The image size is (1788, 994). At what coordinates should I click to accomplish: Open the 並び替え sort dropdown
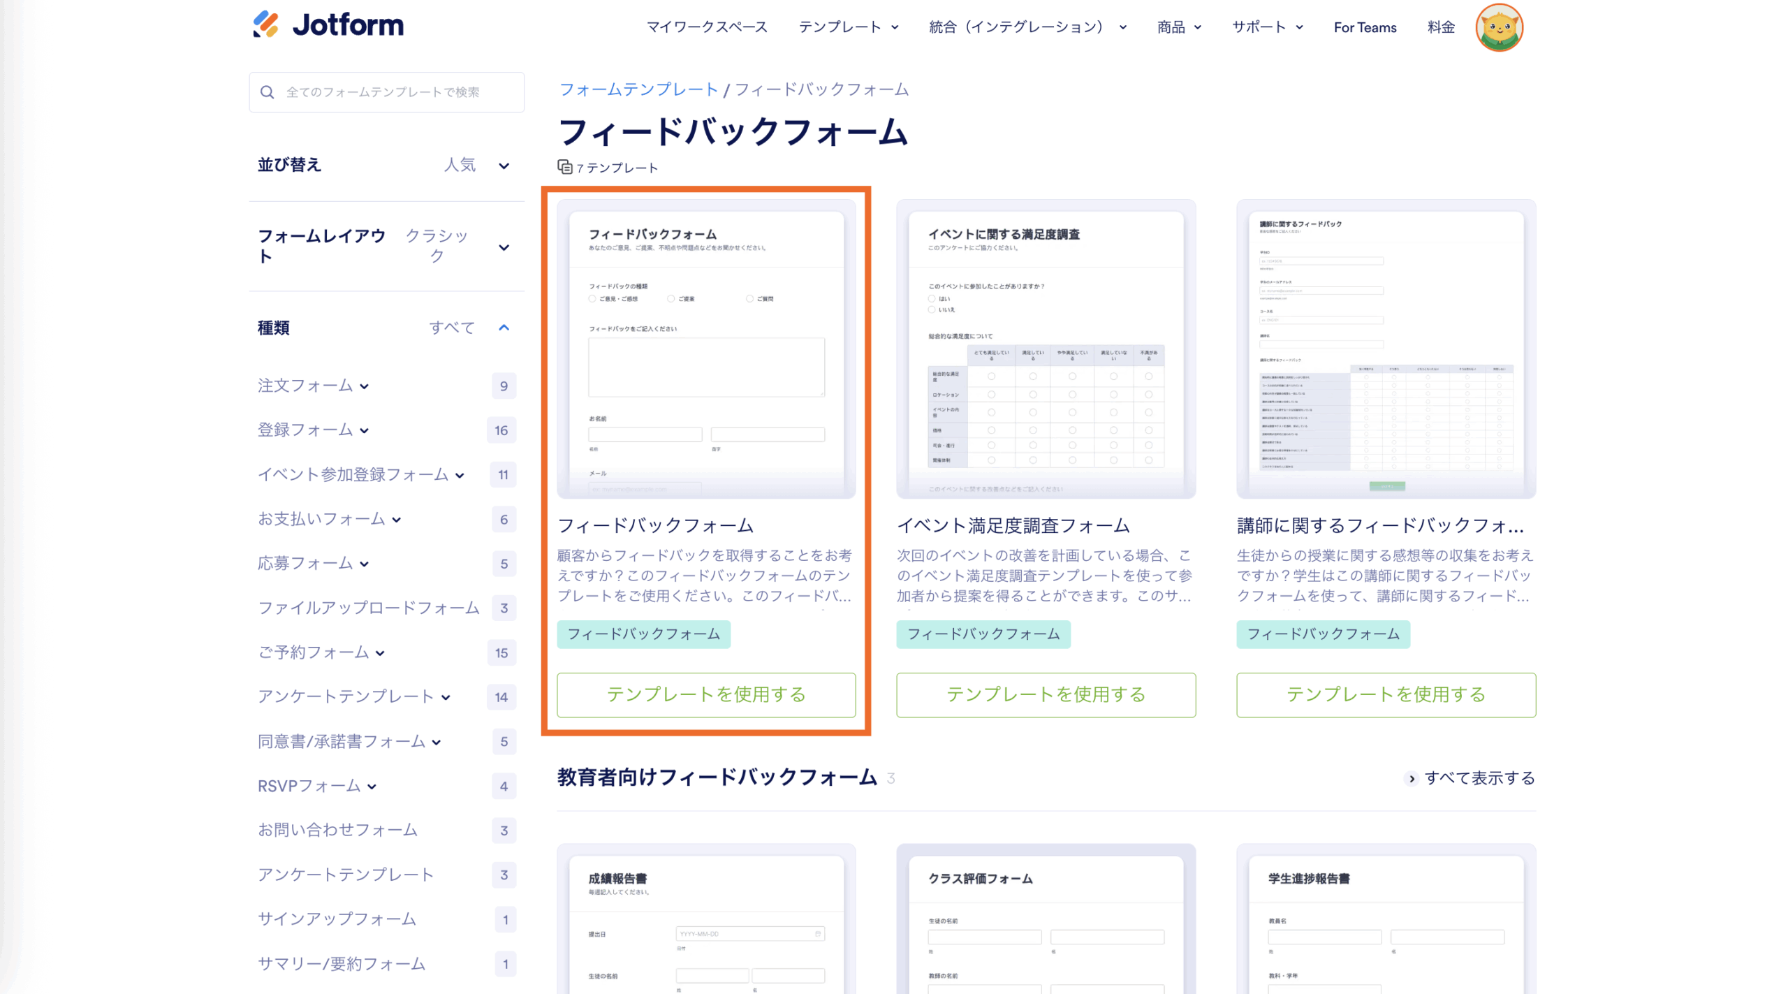point(504,166)
